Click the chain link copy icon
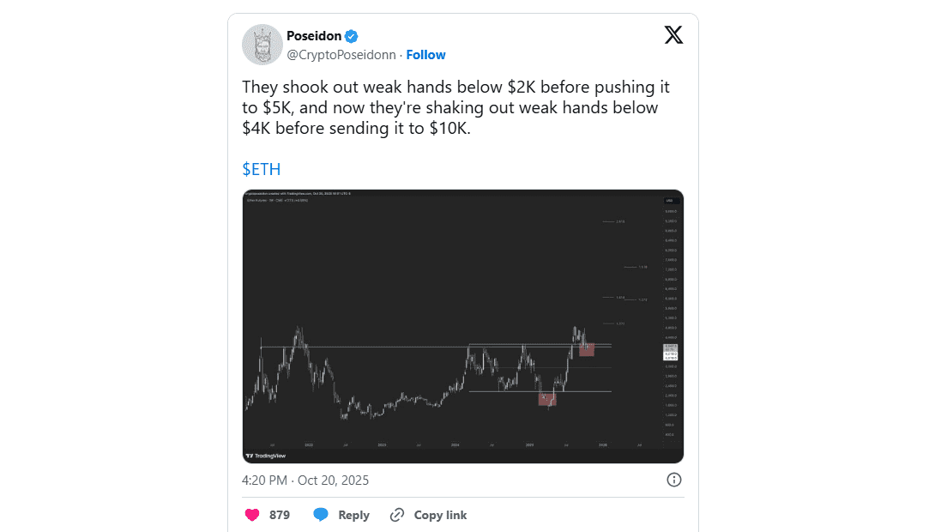The height and width of the screenshot is (532, 947). pos(396,515)
